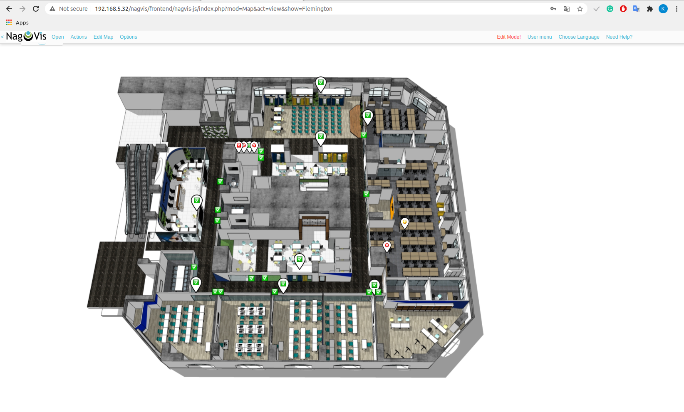Image resolution: width=684 pixels, height=412 pixels.
Task: Open the Options menu
Action: pyautogui.click(x=128, y=37)
